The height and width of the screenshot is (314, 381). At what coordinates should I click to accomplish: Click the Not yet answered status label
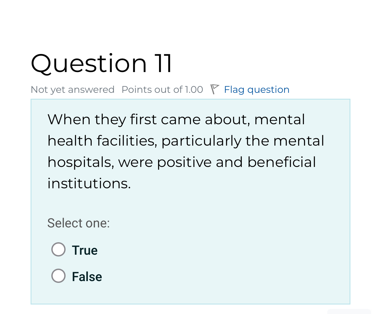72,89
